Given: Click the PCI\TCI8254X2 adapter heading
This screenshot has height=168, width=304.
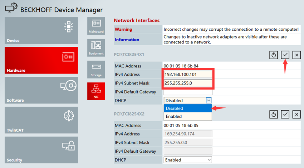Looking at the screenshot, I should [x=129, y=114].
